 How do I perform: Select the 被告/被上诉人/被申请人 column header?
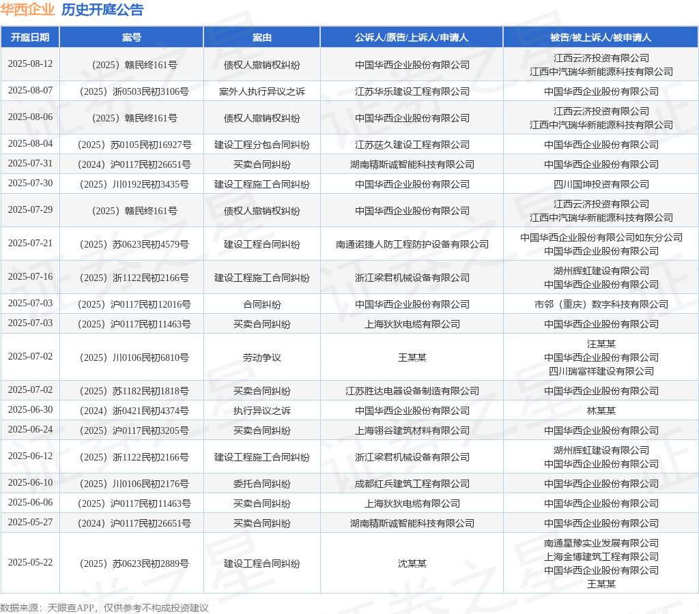coord(601,38)
